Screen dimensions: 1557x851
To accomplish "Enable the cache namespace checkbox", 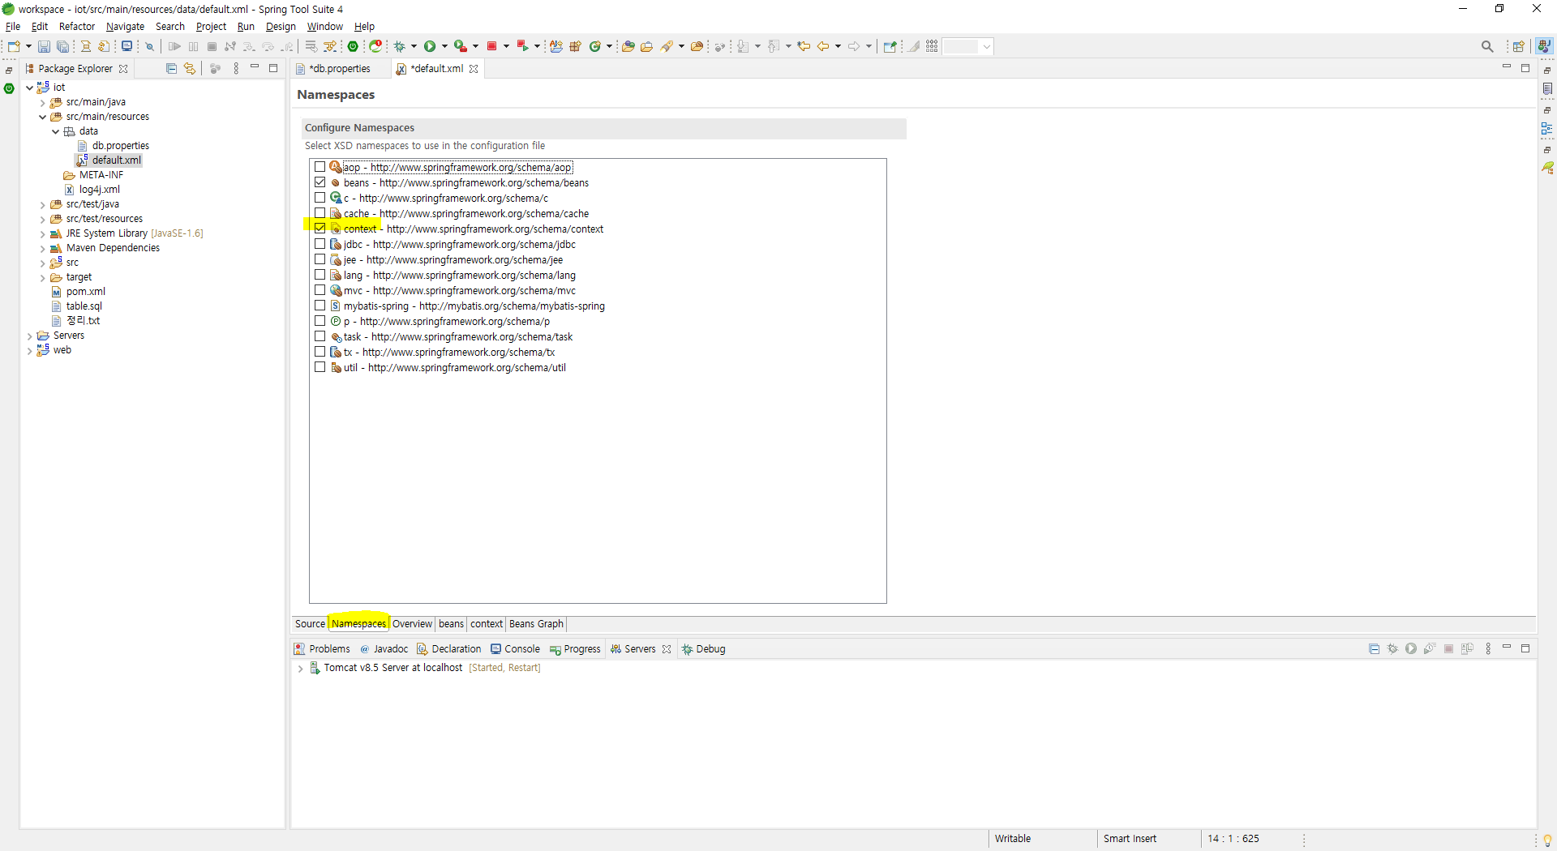I will (320, 213).
